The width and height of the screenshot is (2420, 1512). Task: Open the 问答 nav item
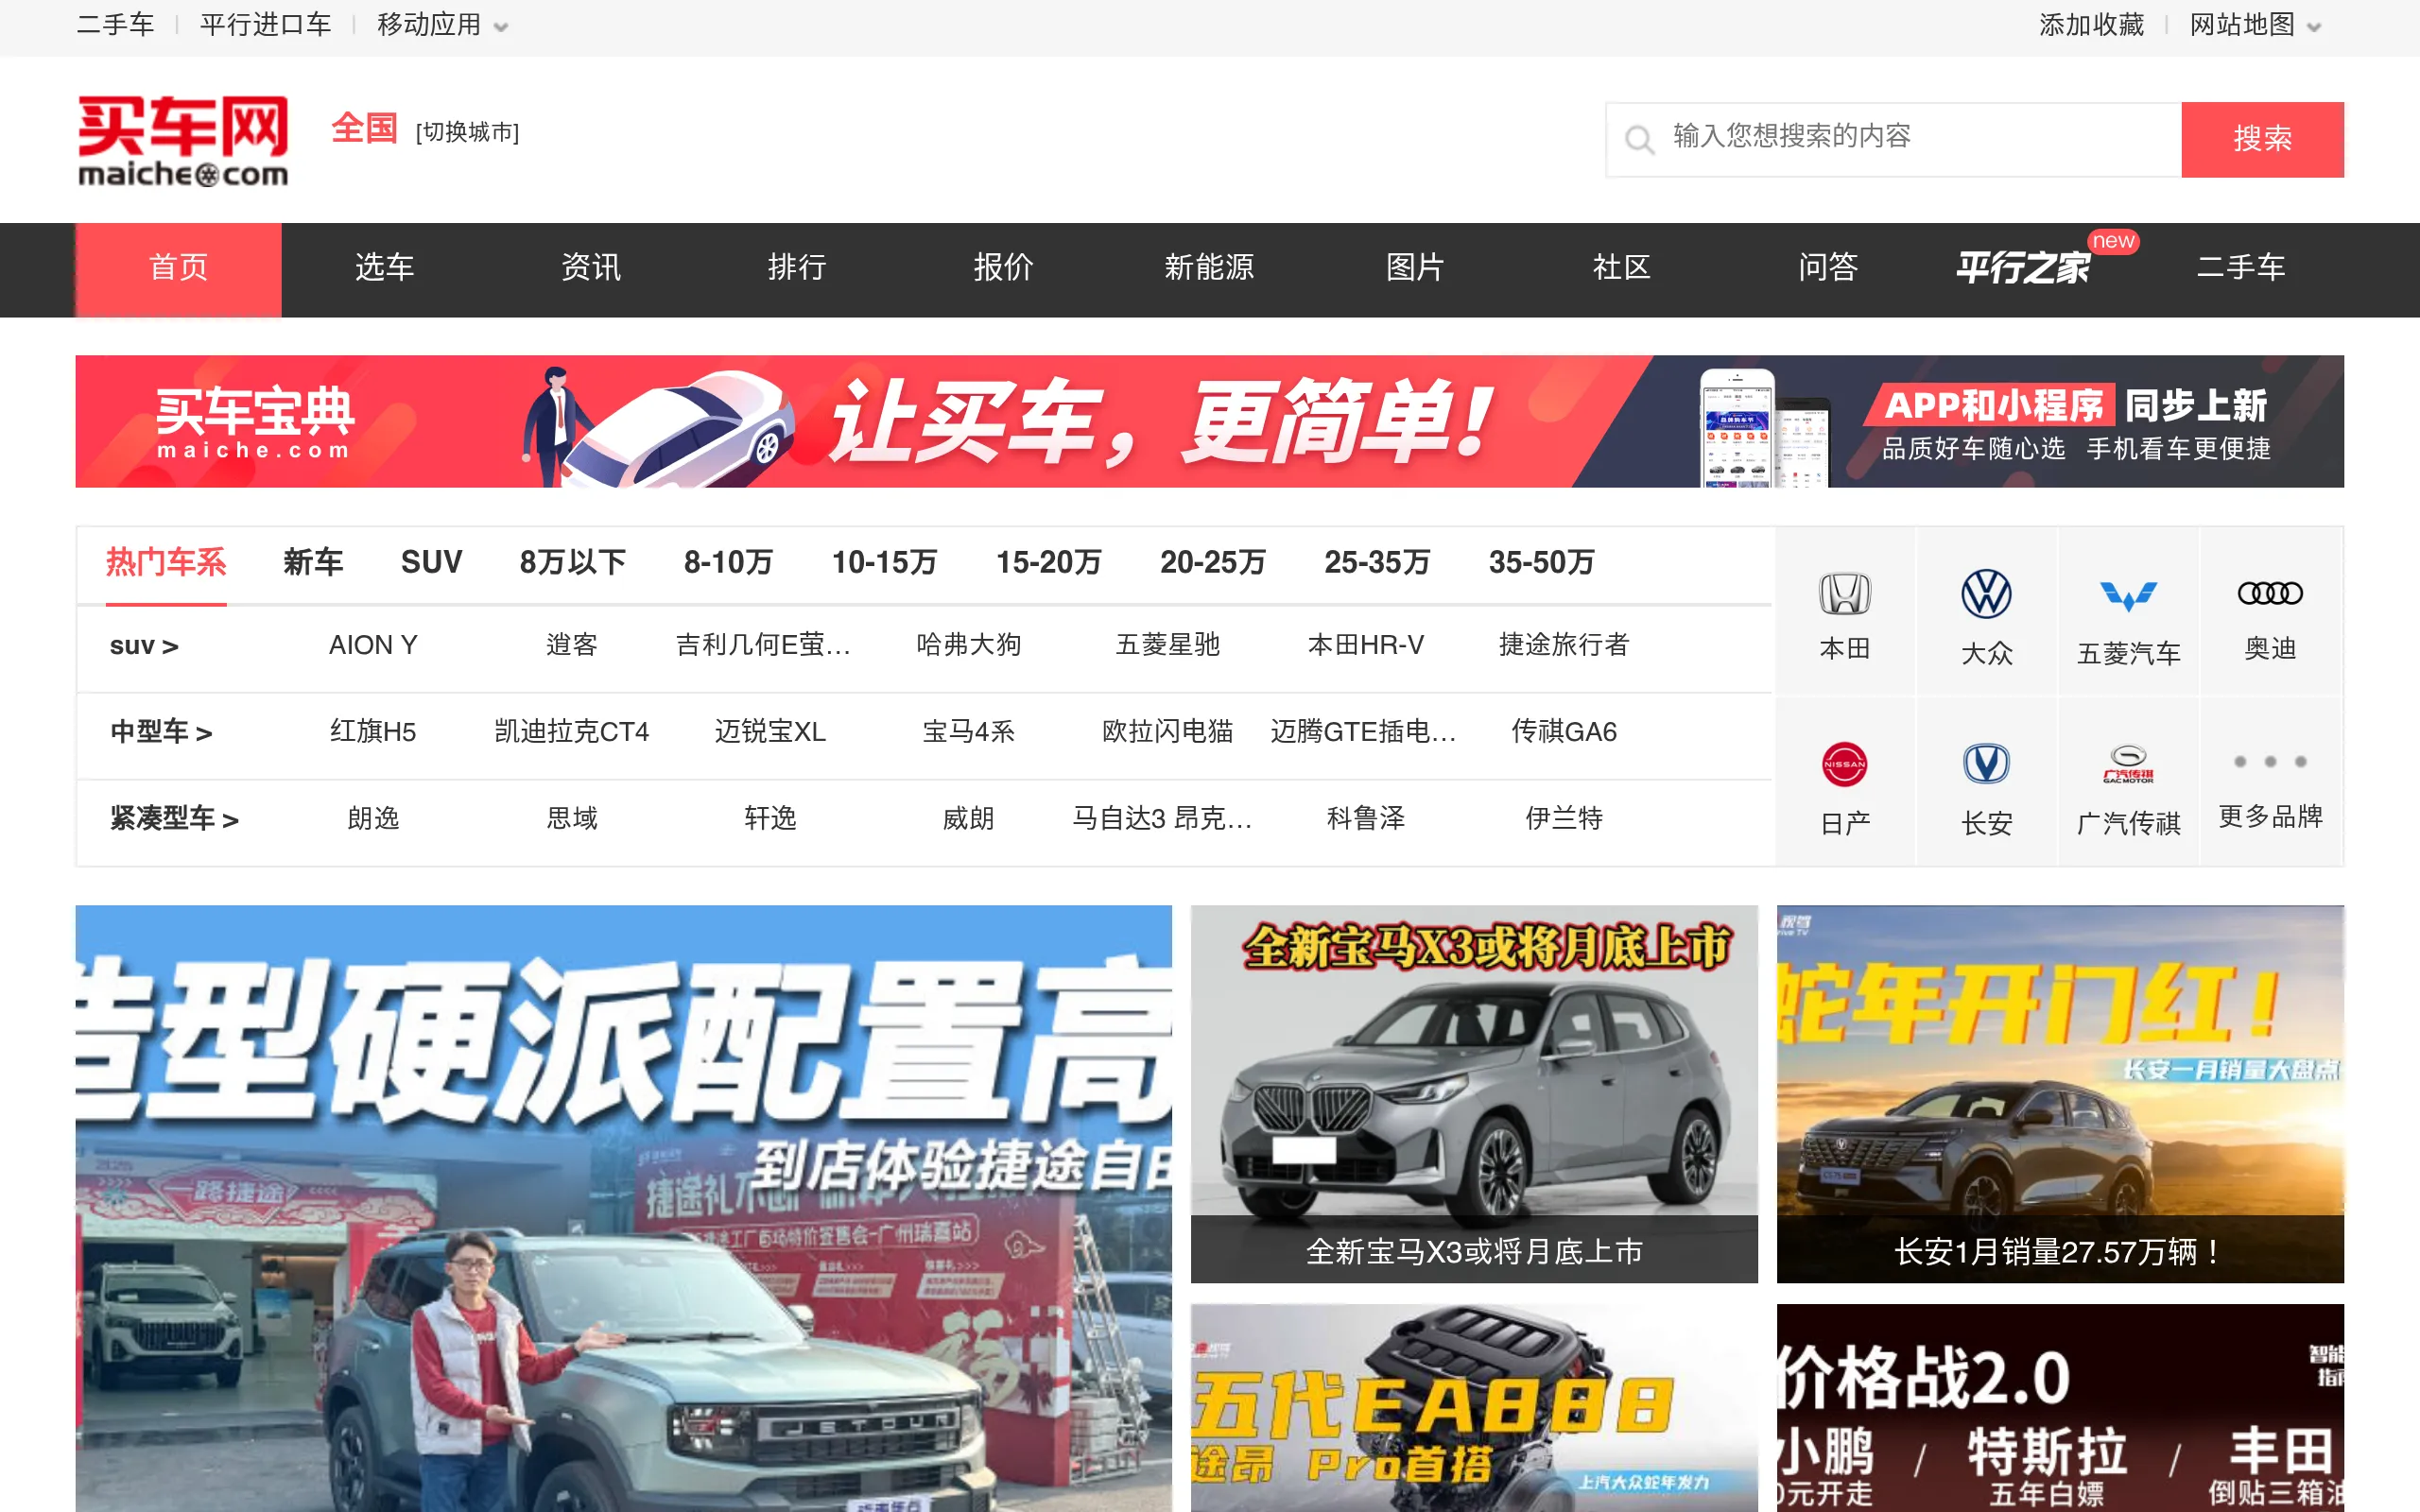click(x=1828, y=268)
